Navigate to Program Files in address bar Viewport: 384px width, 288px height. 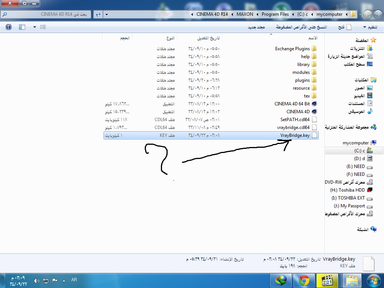pos(275,14)
